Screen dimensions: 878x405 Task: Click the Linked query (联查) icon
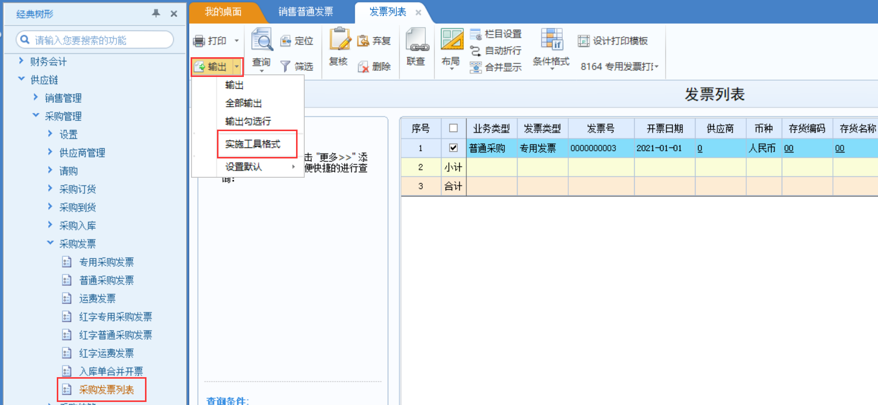pyautogui.click(x=417, y=39)
